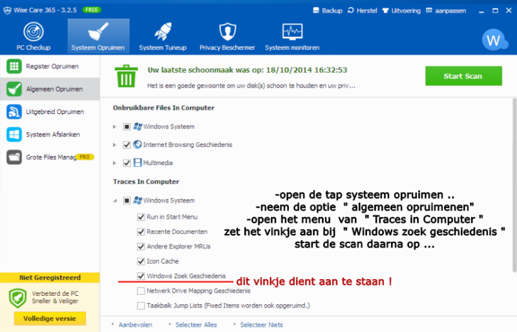Open Uitvoering skin option
Image resolution: width=517 pixels, height=332 pixels.
(401, 10)
